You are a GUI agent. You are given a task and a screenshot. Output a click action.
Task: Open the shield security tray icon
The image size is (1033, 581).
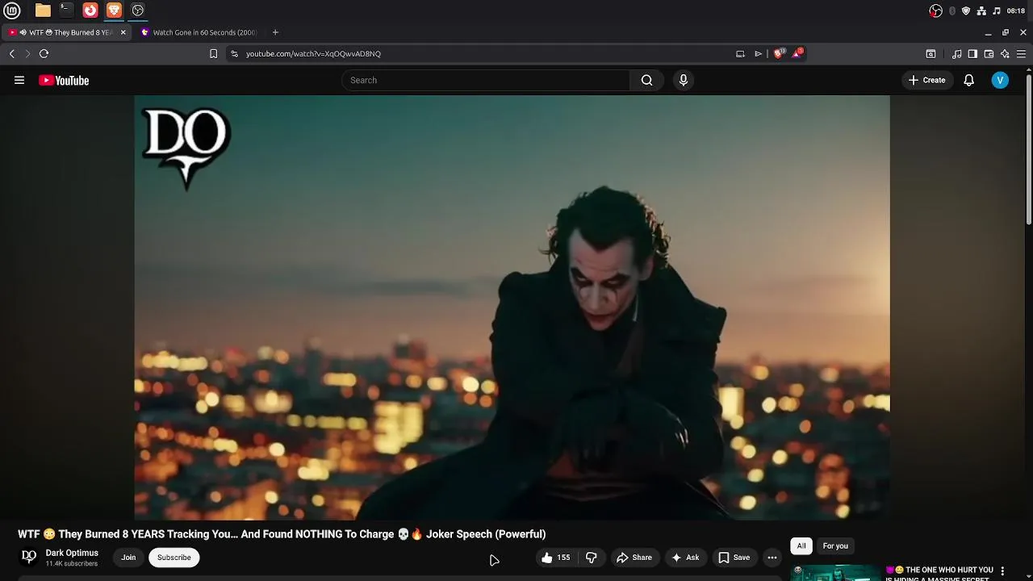pyautogui.click(x=966, y=10)
